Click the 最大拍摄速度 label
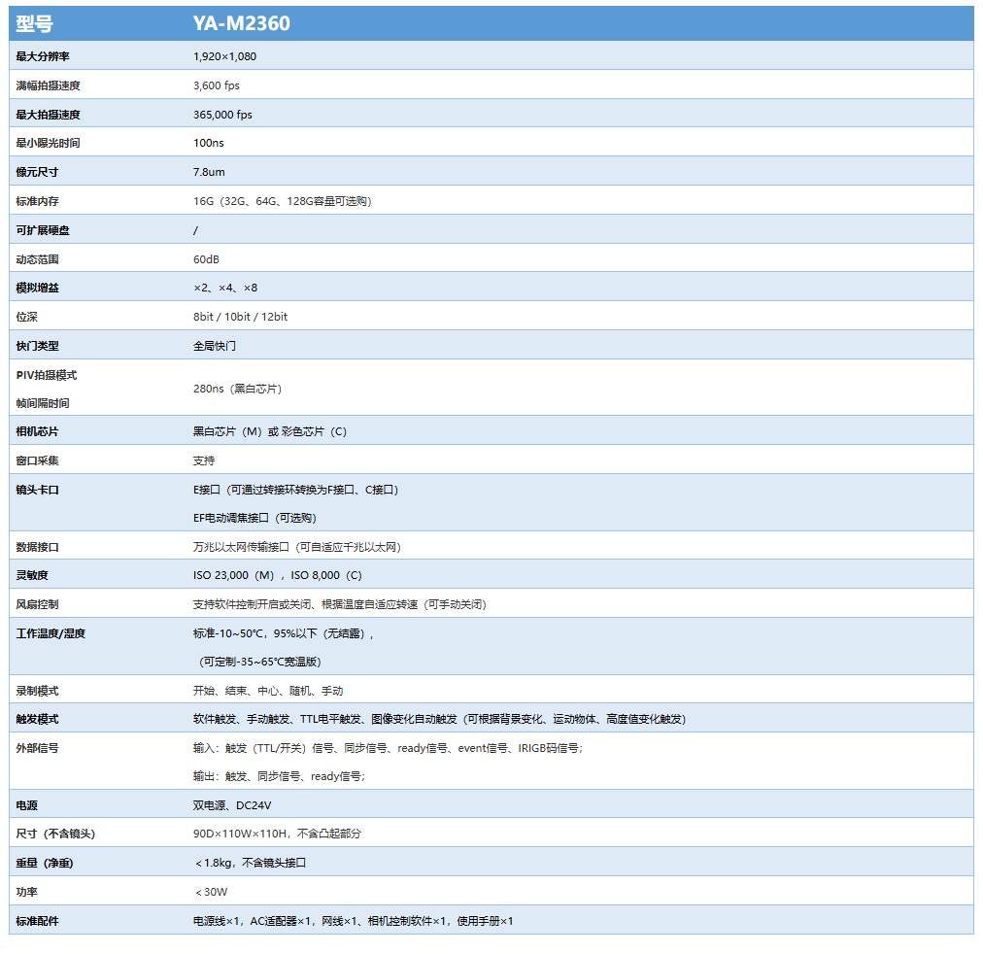983x954 pixels. (49, 115)
